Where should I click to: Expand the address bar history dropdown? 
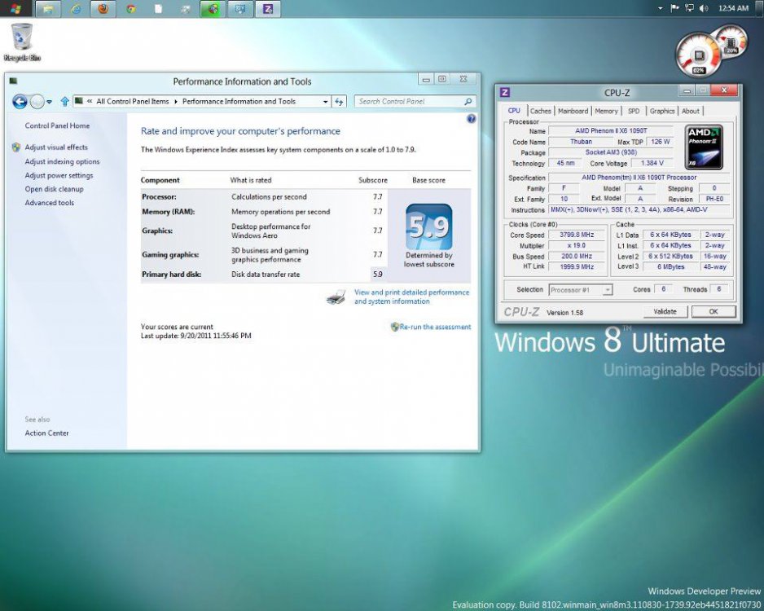coord(326,101)
